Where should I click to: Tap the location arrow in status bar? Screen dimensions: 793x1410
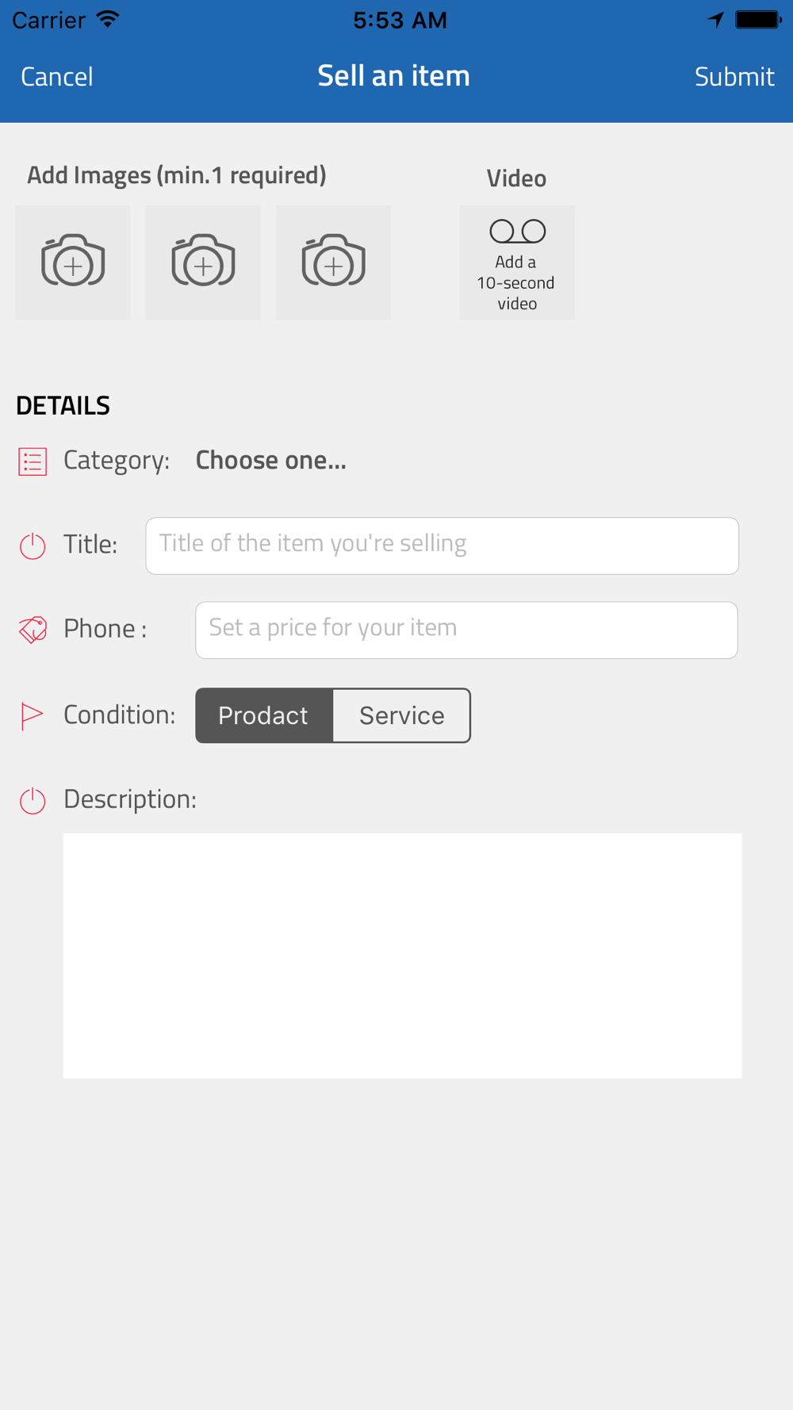[x=715, y=19]
